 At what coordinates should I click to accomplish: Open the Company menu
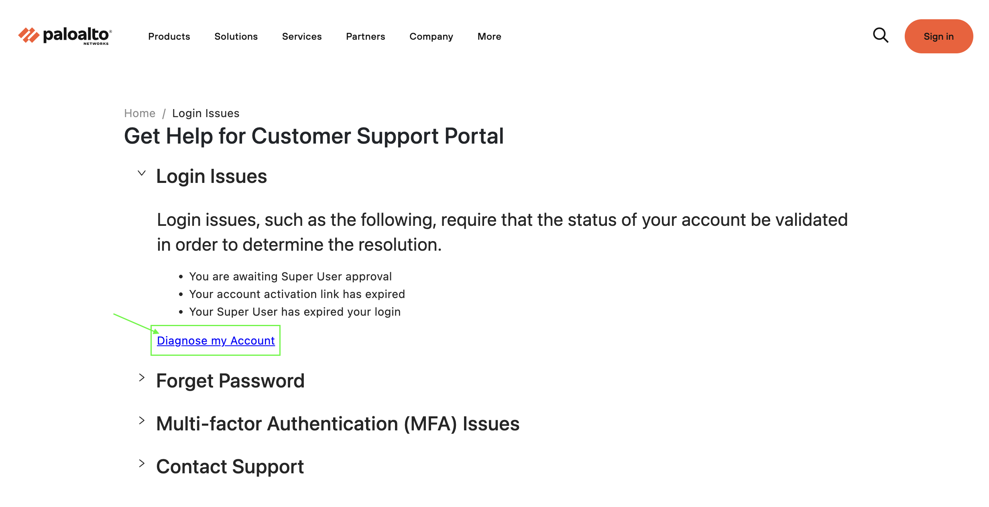[x=431, y=37]
